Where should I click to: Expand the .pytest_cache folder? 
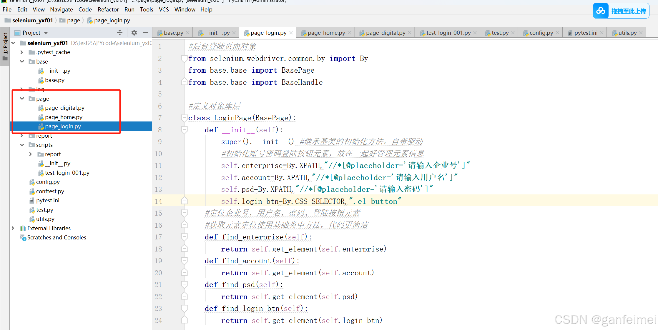click(x=22, y=52)
